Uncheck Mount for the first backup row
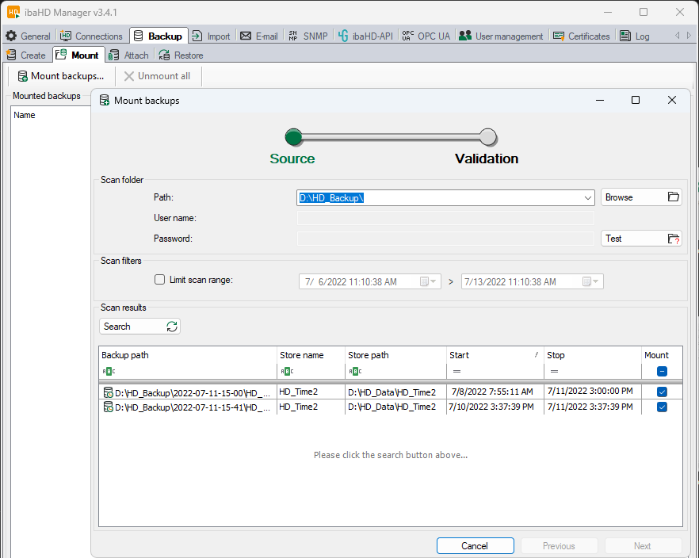This screenshot has width=699, height=558. coord(662,392)
